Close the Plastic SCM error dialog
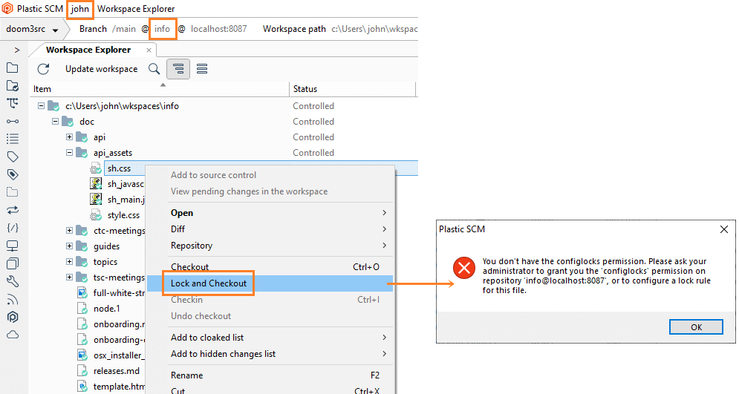This screenshot has width=739, height=394. (724, 229)
